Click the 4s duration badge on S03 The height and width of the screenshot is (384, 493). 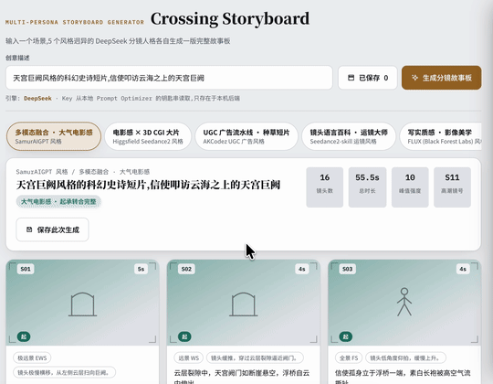coord(463,269)
